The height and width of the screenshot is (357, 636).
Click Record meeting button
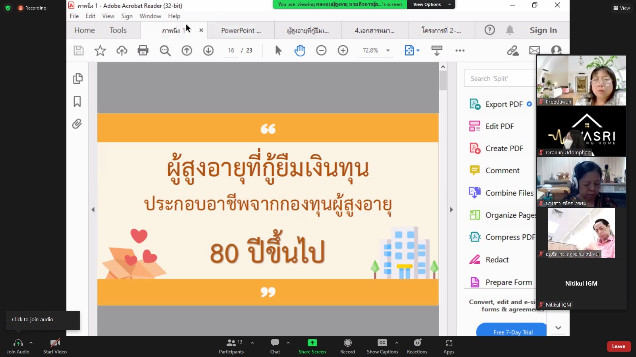pos(347,346)
